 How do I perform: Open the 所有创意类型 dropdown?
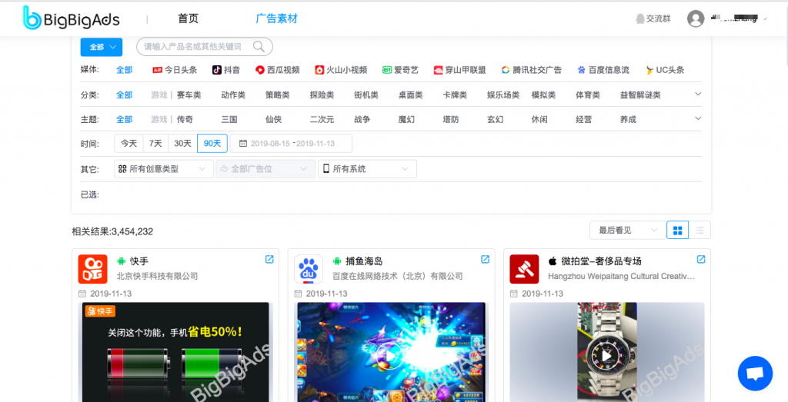click(164, 169)
